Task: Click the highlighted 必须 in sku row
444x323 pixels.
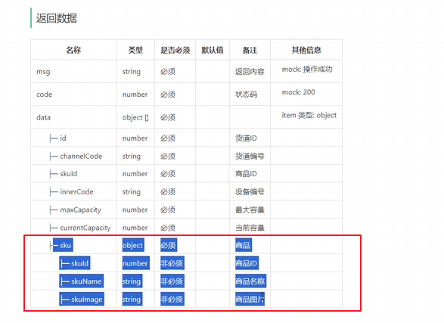Action: [169, 245]
